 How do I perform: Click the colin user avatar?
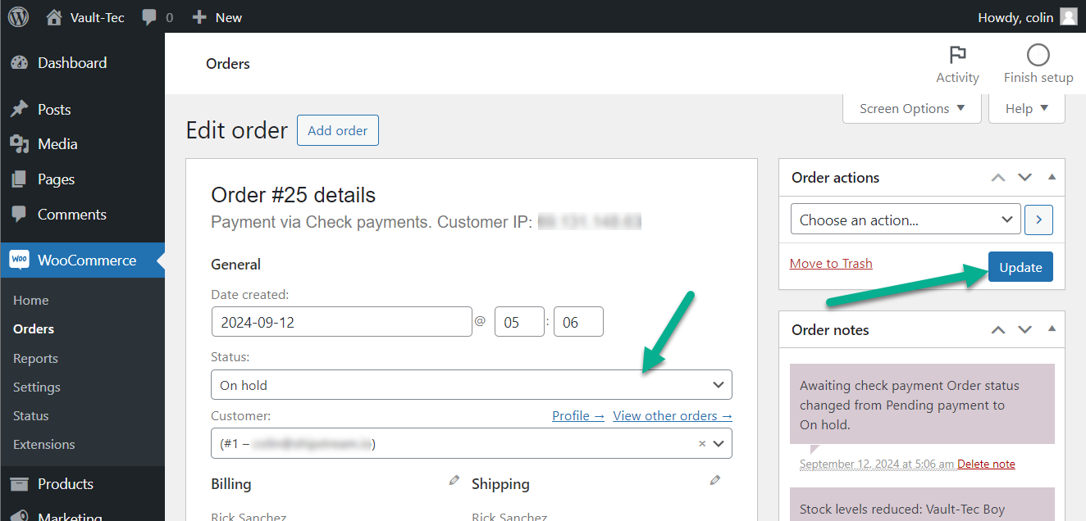pos(1068,17)
